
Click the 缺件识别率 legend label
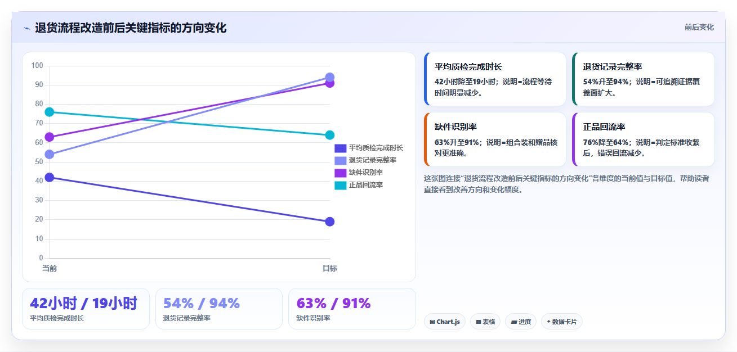coord(365,173)
